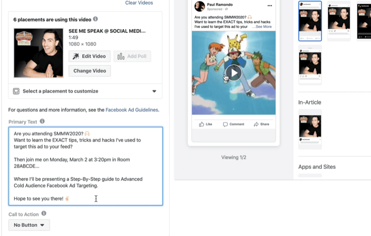371x236 pixels.
Task: Click the Change Video button
Action: pyautogui.click(x=90, y=71)
